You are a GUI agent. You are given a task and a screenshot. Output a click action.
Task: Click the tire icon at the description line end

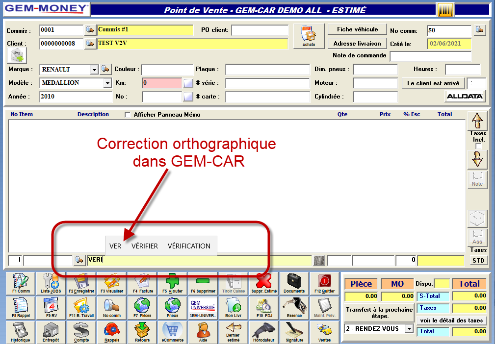[x=319, y=260]
